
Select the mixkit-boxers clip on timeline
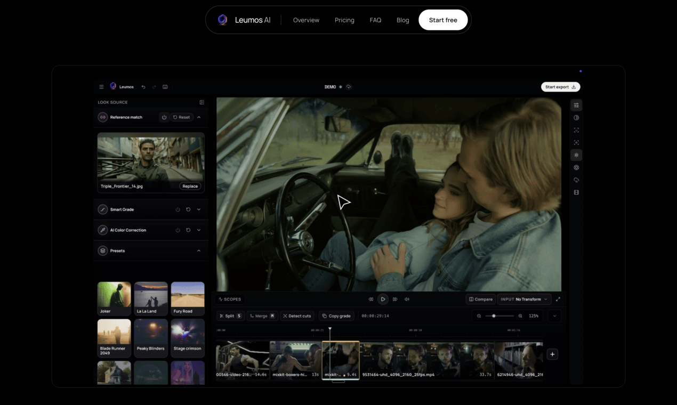tap(296, 360)
